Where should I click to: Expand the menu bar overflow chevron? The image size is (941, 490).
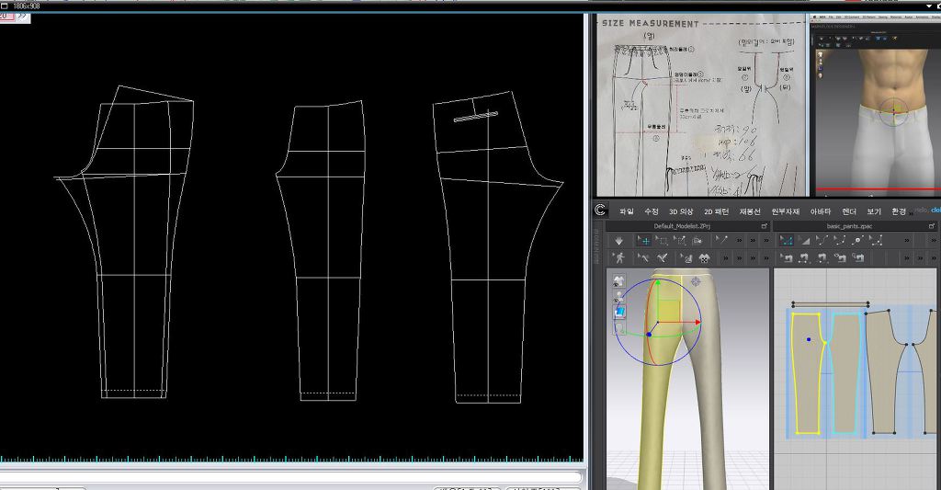click(911, 213)
